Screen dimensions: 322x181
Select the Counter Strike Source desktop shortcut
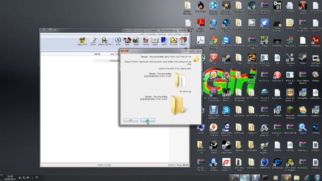[264, 130]
